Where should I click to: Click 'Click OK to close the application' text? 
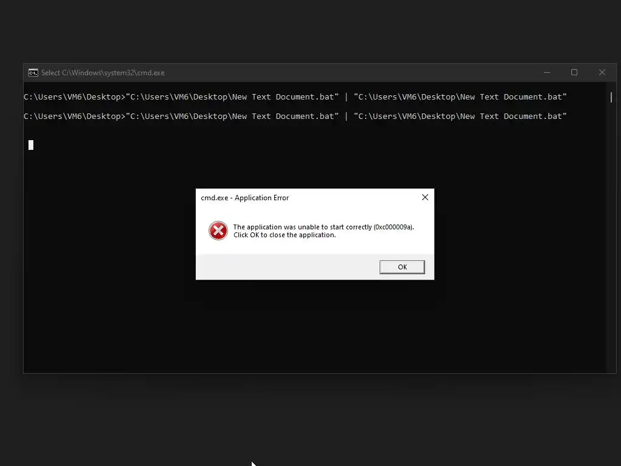pyautogui.click(x=284, y=235)
